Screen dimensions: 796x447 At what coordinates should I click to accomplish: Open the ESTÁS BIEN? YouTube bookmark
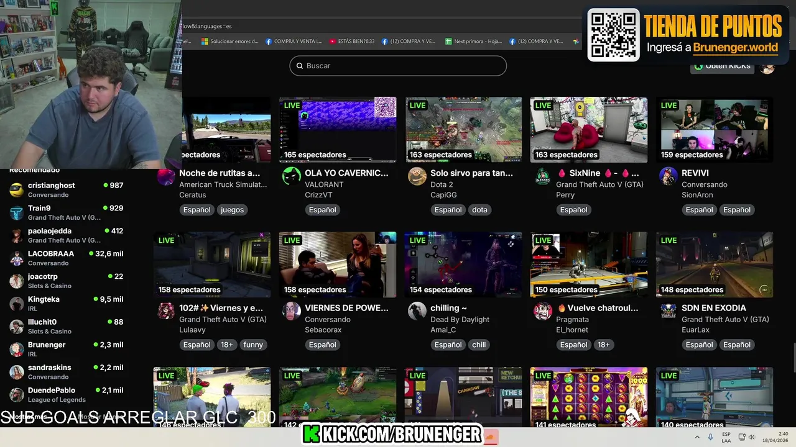[x=352, y=42]
